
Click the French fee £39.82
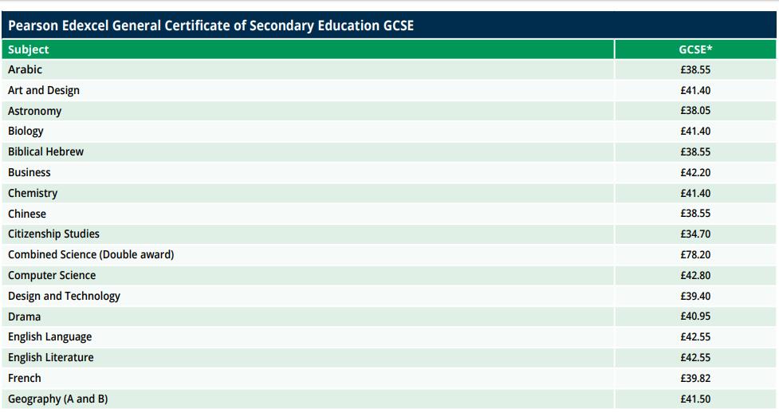tap(695, 378)
